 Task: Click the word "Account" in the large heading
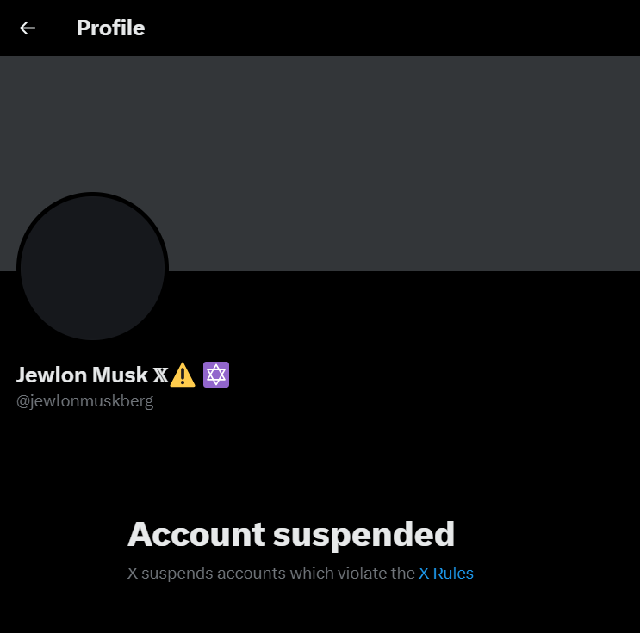click(x=196, y=535)
